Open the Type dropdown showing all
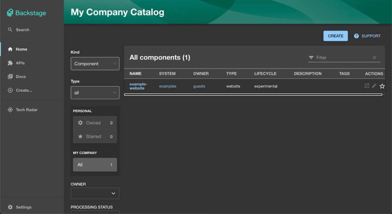 point(95,93)
